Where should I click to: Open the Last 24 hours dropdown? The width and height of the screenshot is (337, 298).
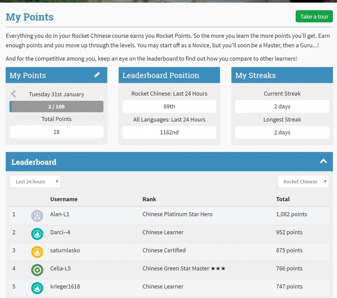click(x=35, y=181)
